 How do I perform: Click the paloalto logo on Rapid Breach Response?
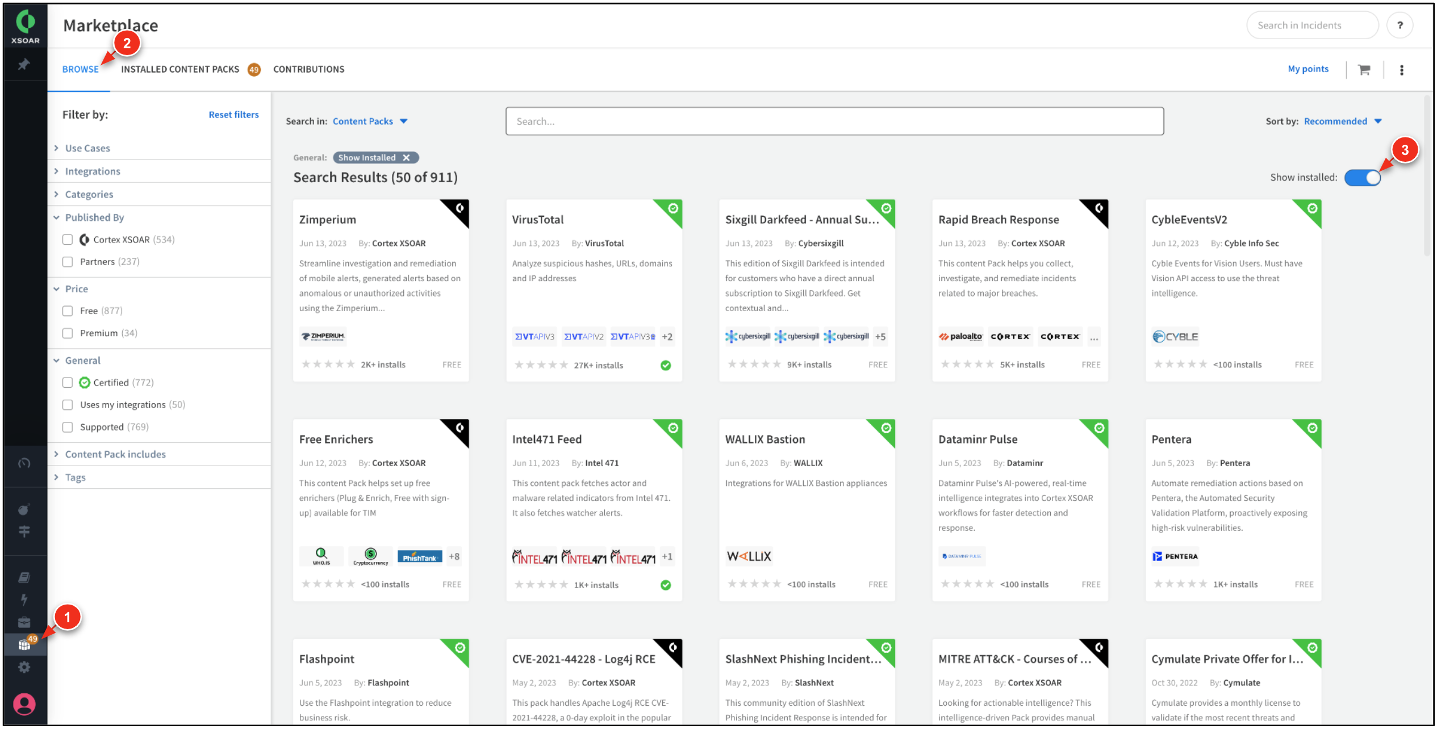pos(960,336)
